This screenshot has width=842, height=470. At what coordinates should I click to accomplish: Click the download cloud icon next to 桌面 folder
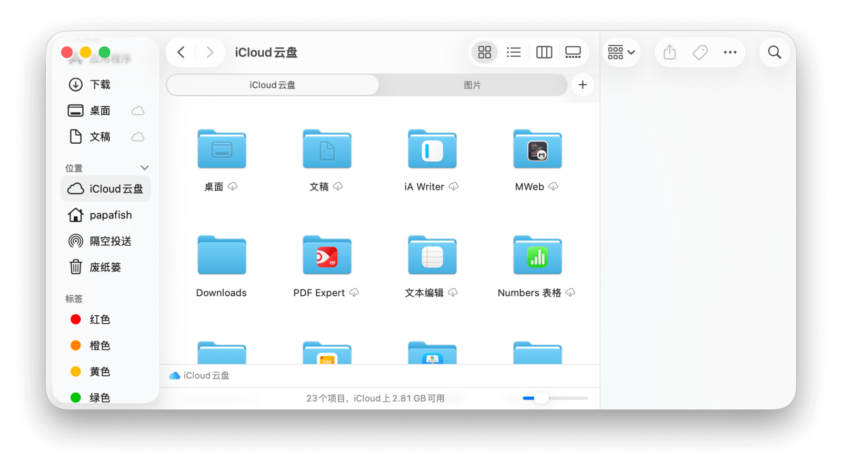(x=233, y=186)
